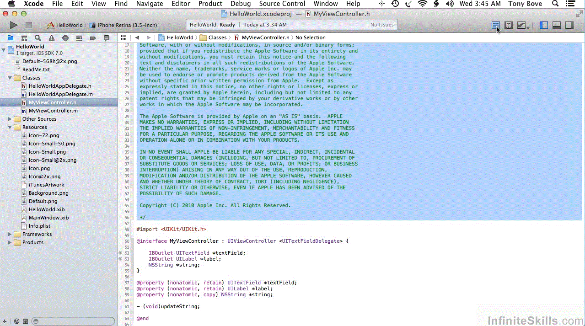Click the "updateString" method declaration text
This screenshot has height=326, width=585.
179,306
